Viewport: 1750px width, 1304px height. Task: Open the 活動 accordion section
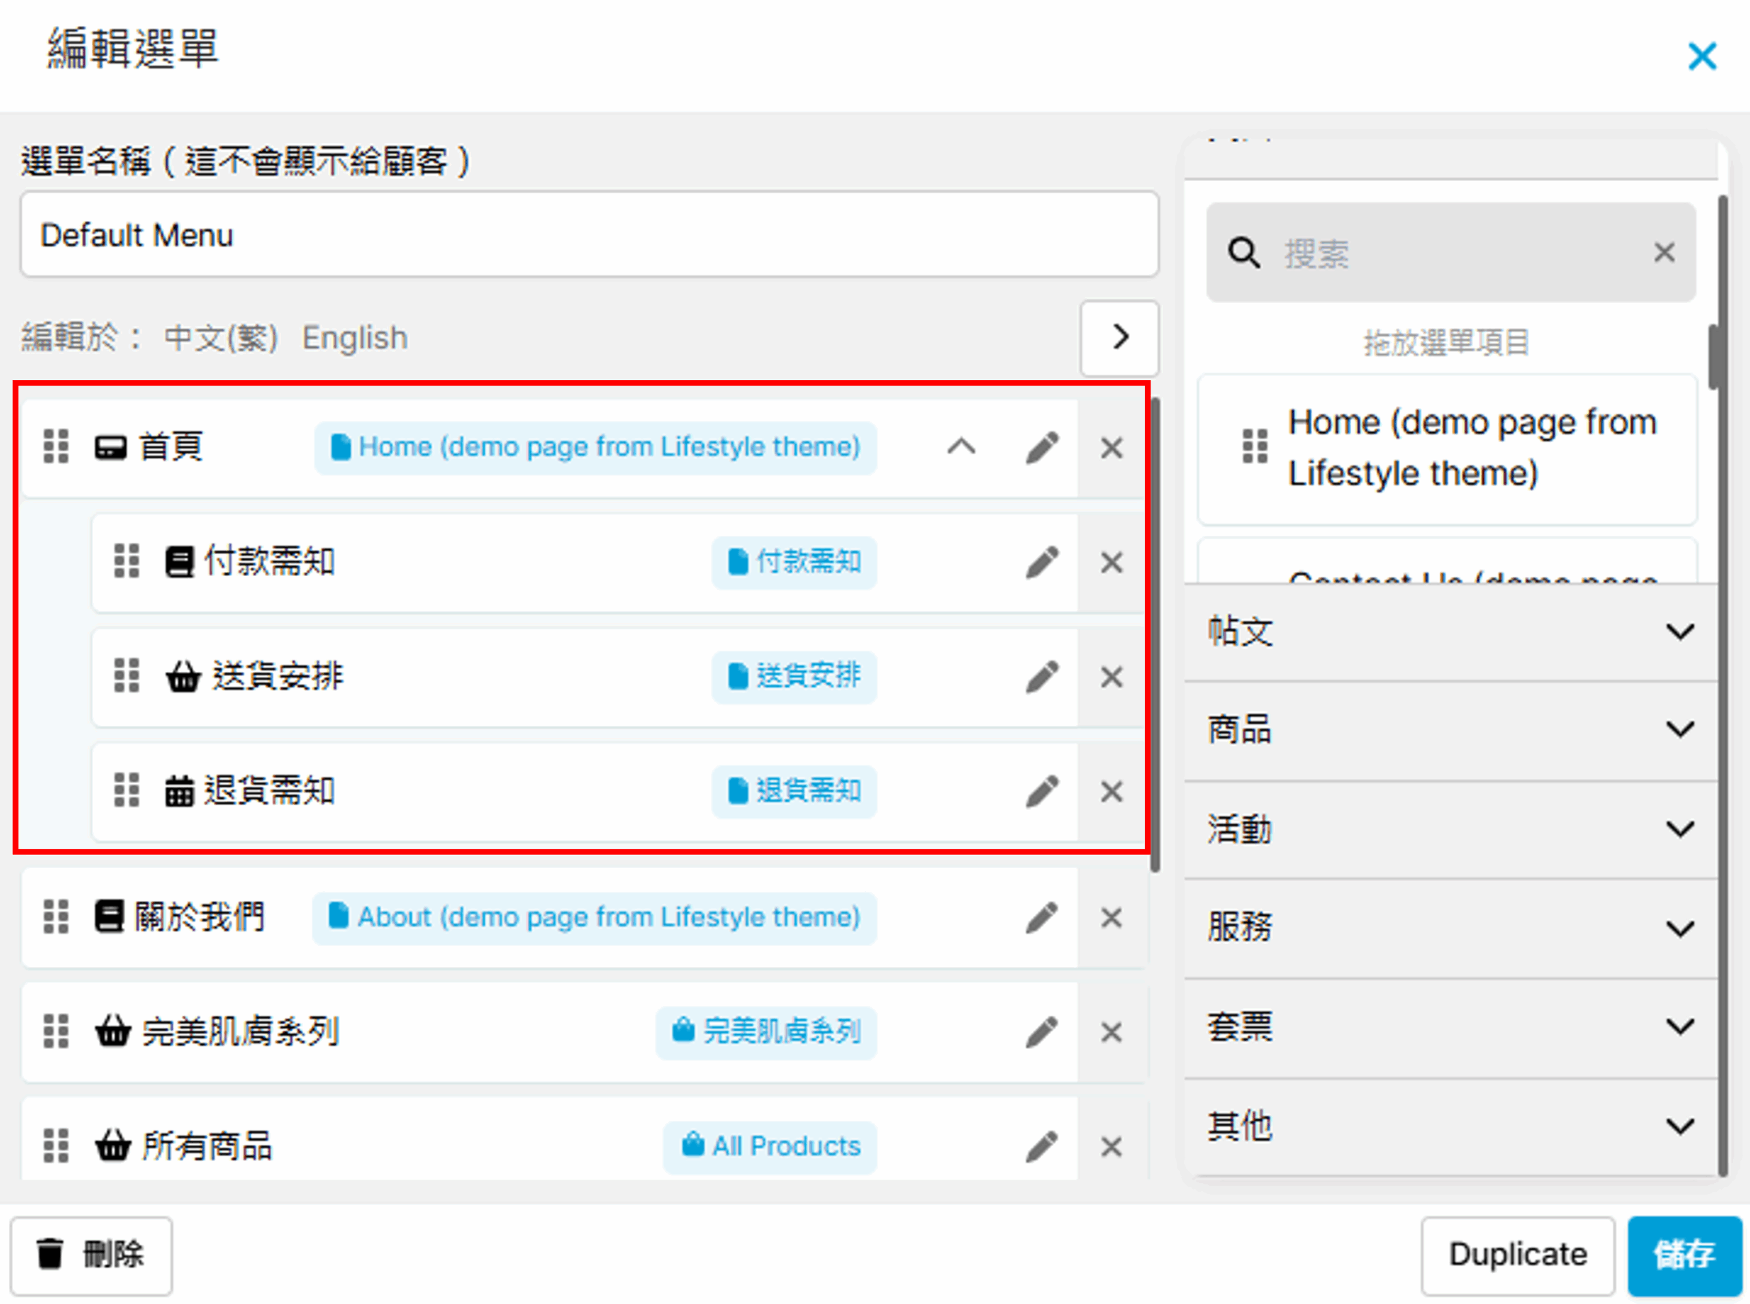coord(1680,829)
